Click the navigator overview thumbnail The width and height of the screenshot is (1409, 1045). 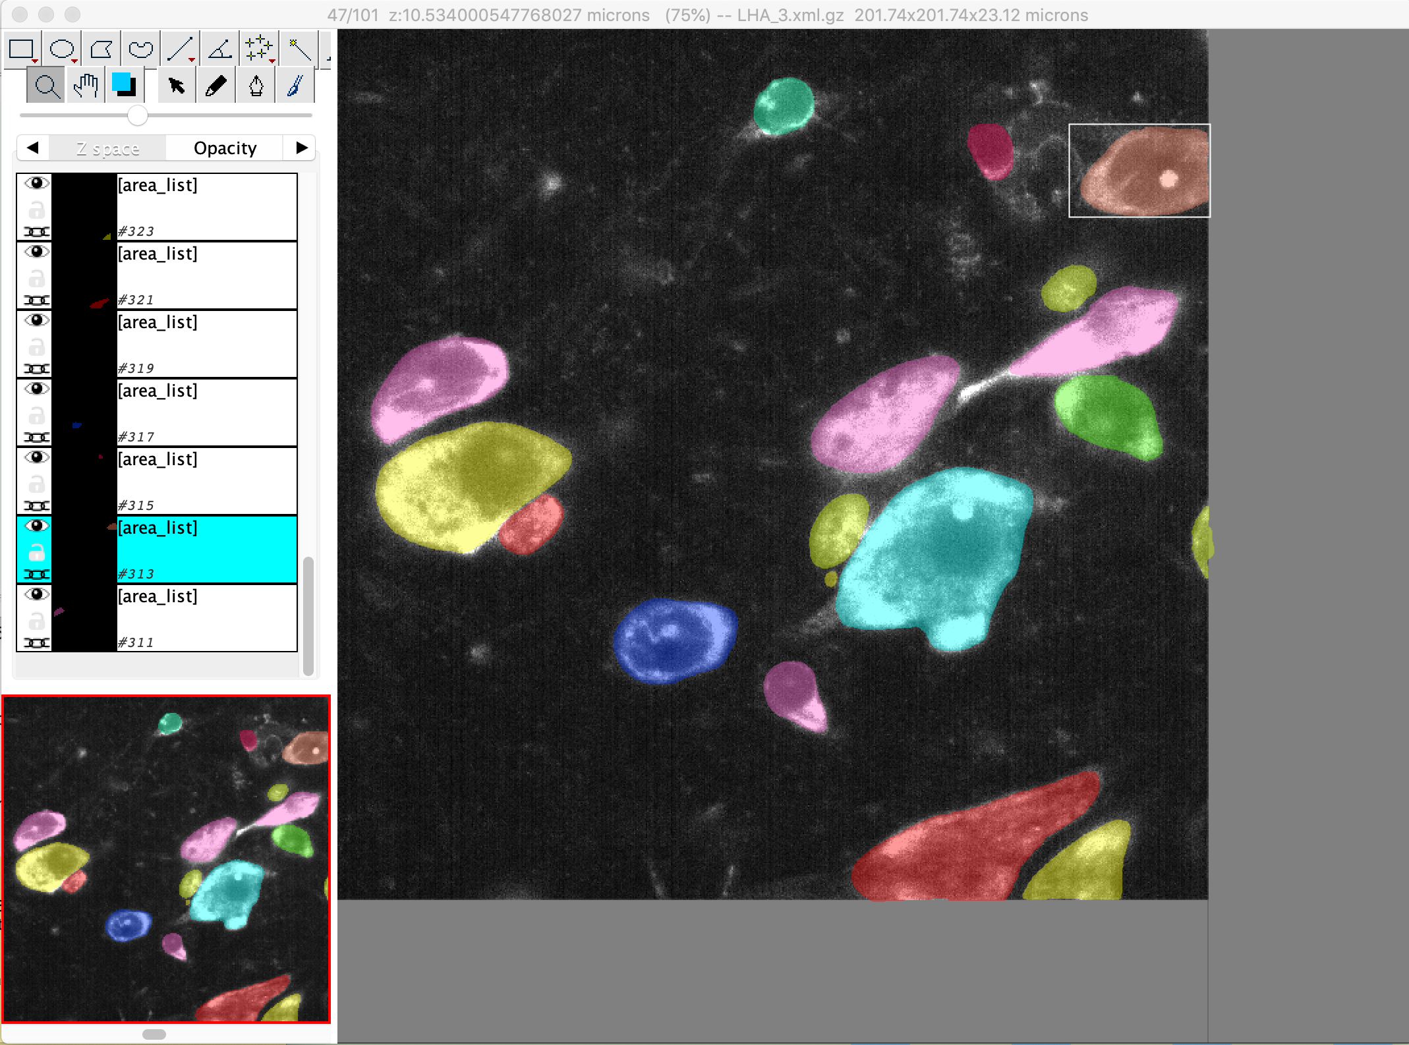tap(166, 859)
